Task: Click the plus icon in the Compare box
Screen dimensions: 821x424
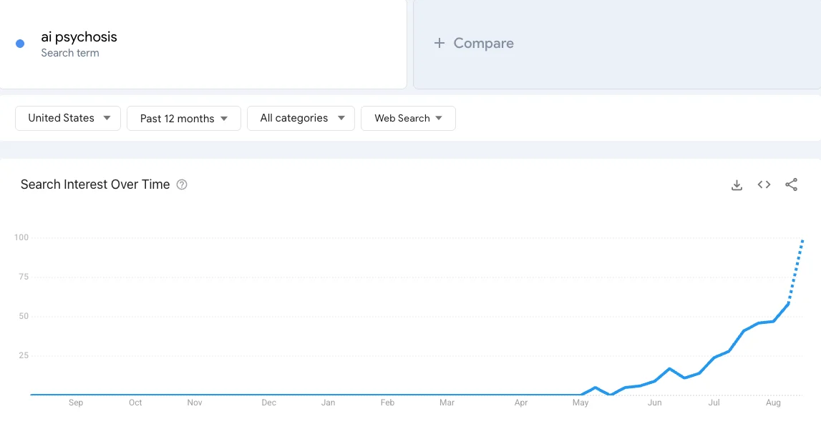Action: (439, 44)
